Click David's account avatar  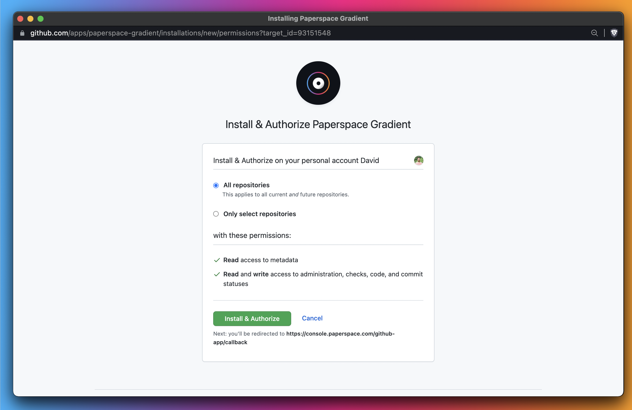419,160
